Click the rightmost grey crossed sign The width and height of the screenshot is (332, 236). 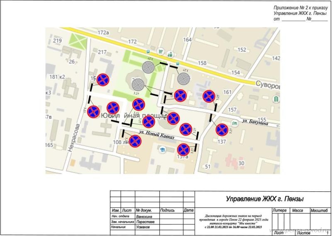(x=183, y=78)
